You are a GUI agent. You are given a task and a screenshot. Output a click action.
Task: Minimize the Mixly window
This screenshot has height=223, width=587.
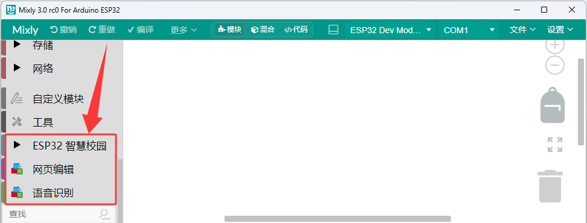pos(518,10)
